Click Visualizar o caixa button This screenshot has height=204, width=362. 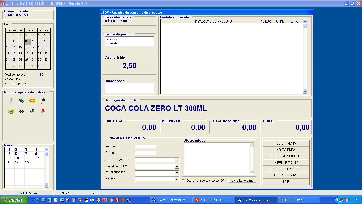point(242,181)
